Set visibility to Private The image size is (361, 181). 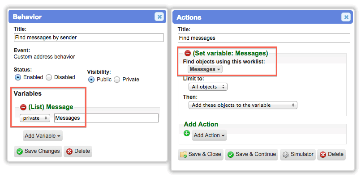click(x=117, y=80)
